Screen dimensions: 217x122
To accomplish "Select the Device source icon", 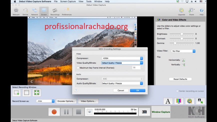I will click(25, 11).
